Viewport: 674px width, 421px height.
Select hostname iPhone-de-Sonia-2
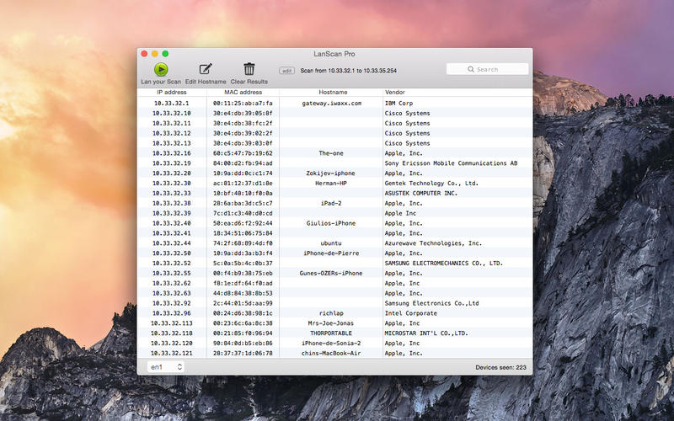331,344
